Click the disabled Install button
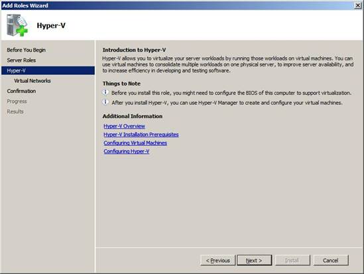This screenshot has height=274, width=364. (292, 260)
